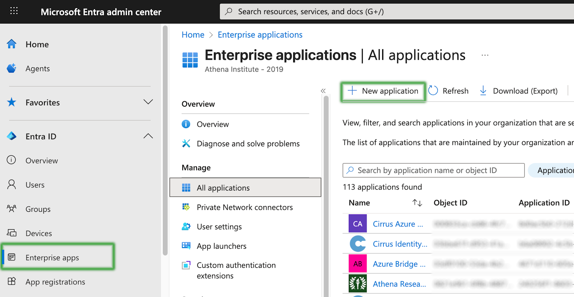
Task: Click the Groups people icon
Action: pos(11,209)
